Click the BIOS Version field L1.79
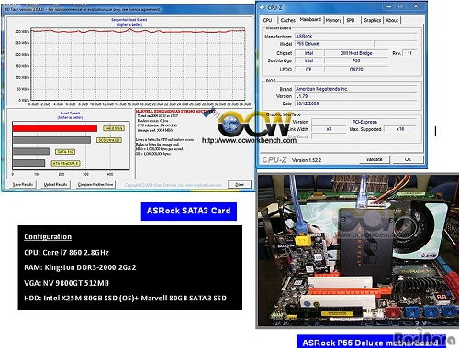The width and height of the screenshot is (459, 348). [x=355, y=96]
